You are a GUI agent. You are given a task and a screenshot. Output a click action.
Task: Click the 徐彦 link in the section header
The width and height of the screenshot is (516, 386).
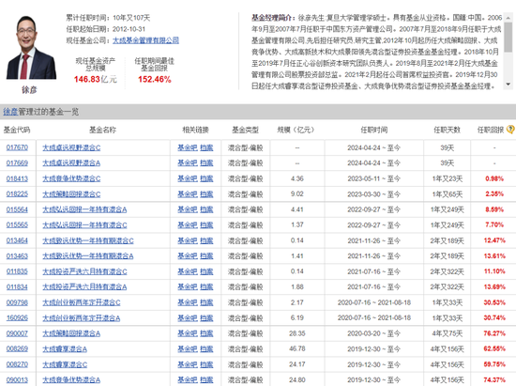pos(10,112)
